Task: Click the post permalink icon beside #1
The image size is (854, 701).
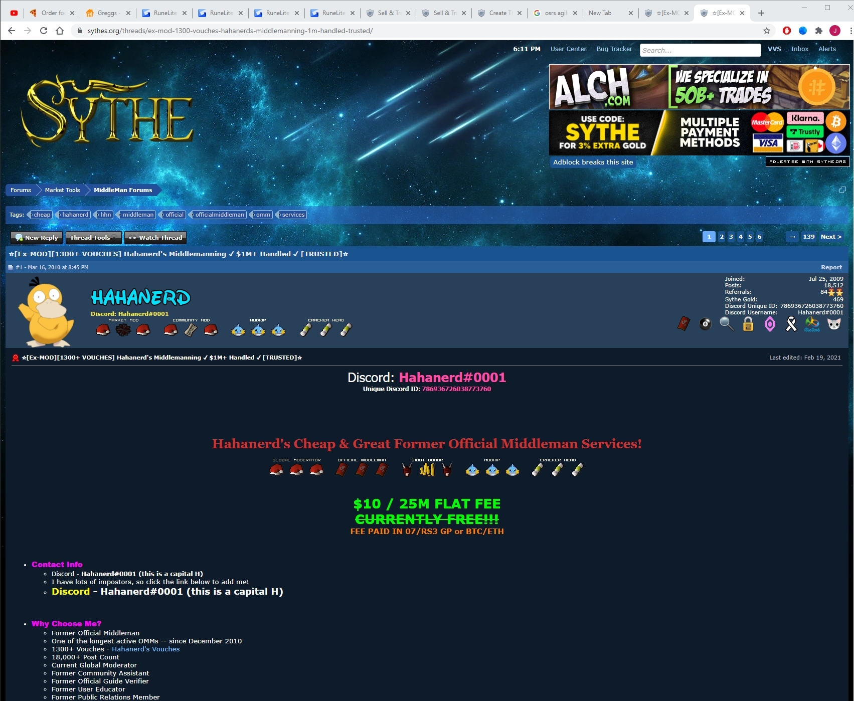Action: (x=11, y=267)
